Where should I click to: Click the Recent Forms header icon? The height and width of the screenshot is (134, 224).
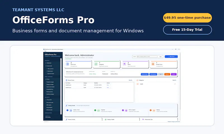click(x=66, y=80)
